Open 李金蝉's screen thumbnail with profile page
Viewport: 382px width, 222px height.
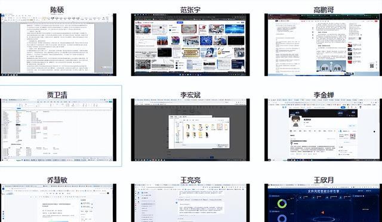pos(323,130)
